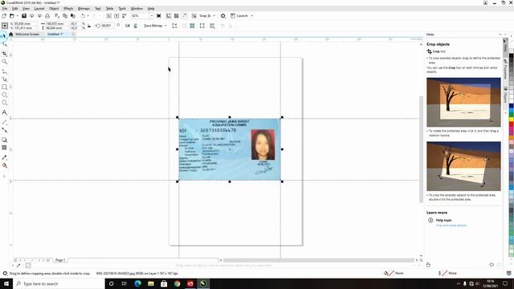Screen dimensions: 514x289
Task: Open the File menu
Action: pos(5,9)
